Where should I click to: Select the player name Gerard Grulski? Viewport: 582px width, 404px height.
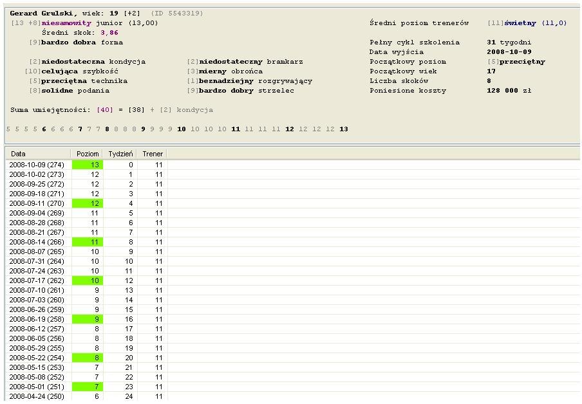[41, 14]
